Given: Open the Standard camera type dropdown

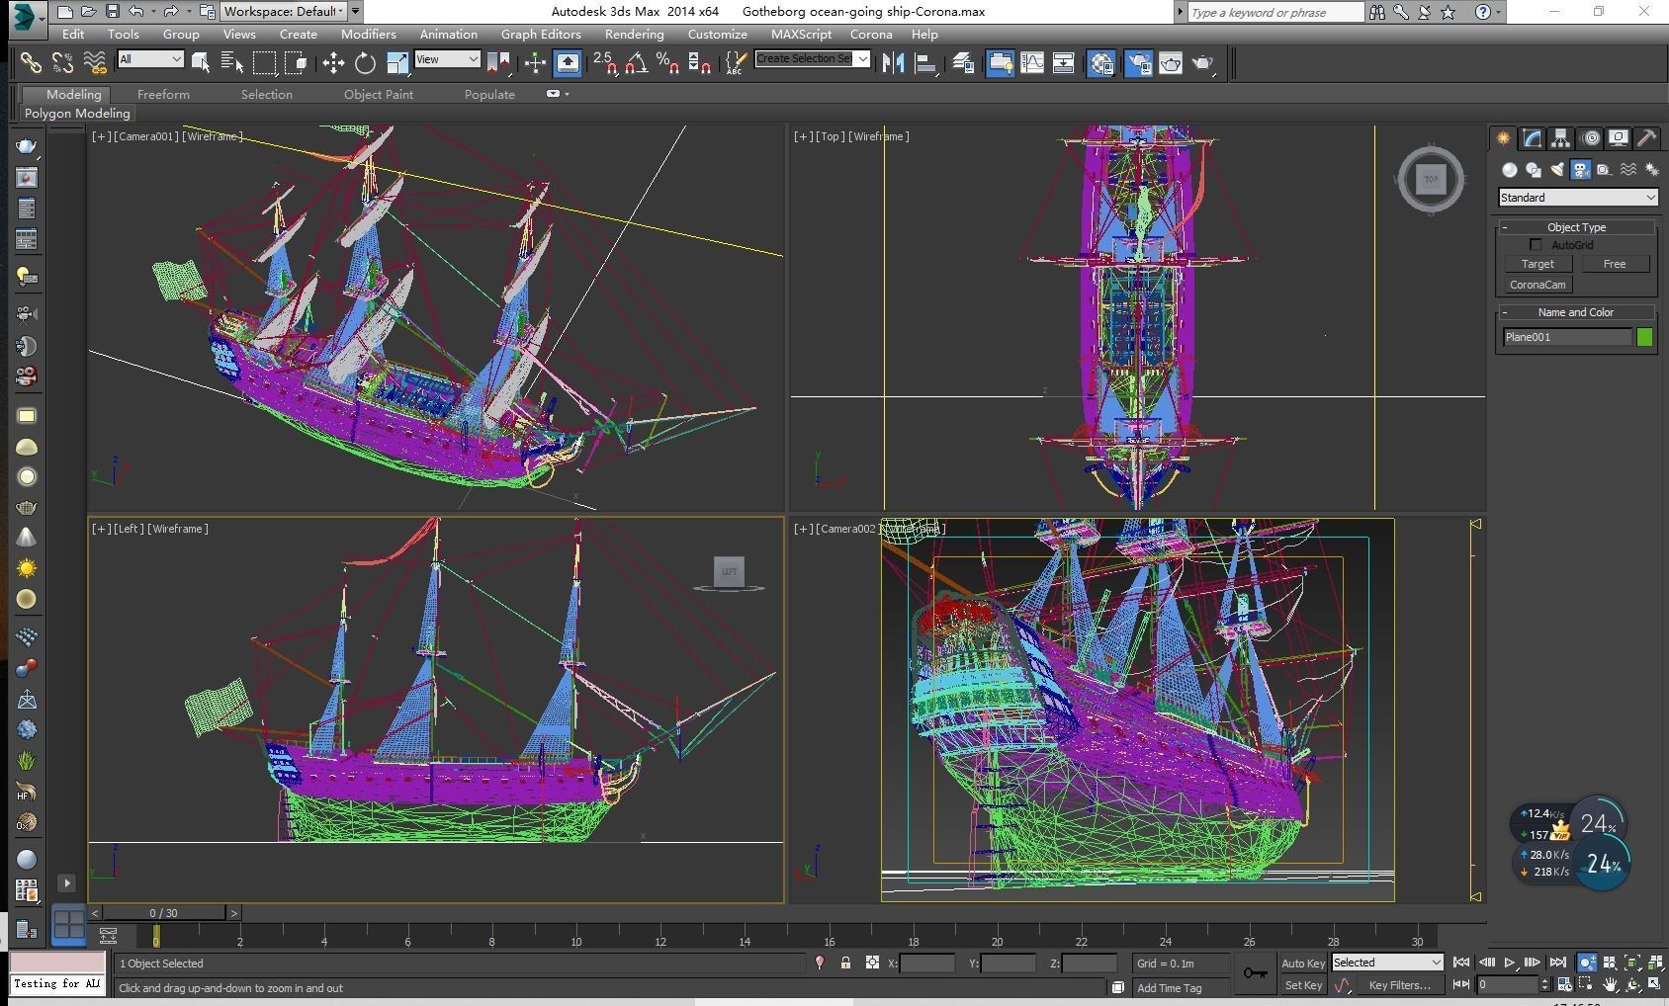Looking at the screenshot, I should point(1577,198).
